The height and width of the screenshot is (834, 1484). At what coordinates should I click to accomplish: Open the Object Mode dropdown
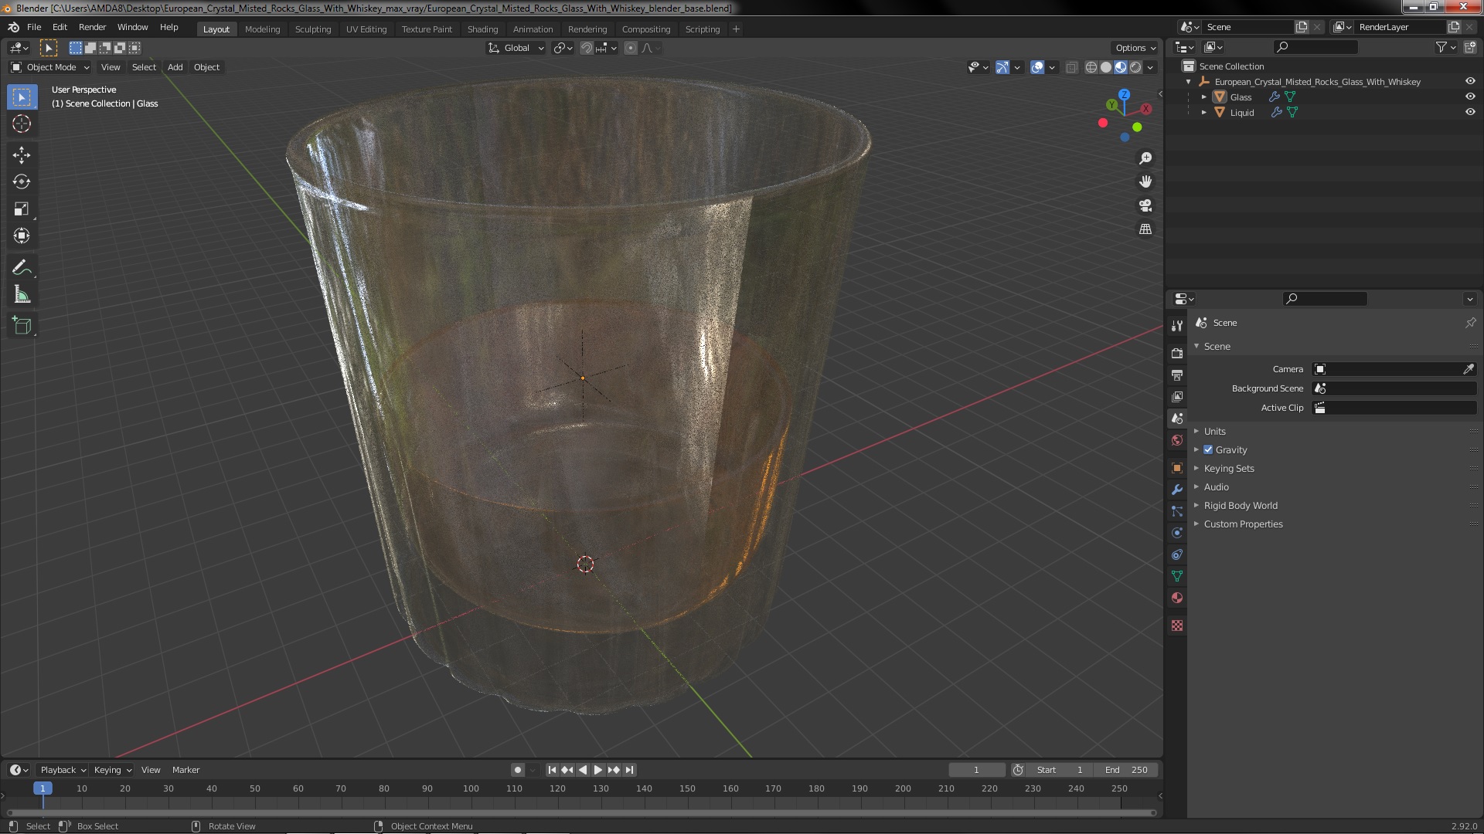[x=51, y=67]
